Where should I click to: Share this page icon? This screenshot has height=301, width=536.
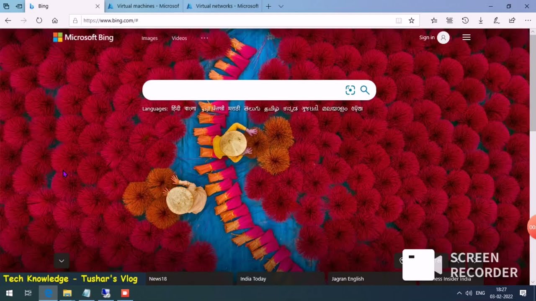pyautogui.click(x=512, y=20)
